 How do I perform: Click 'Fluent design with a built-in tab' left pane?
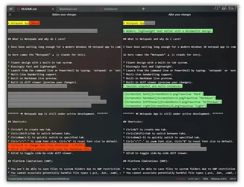[x=40, y=63]
